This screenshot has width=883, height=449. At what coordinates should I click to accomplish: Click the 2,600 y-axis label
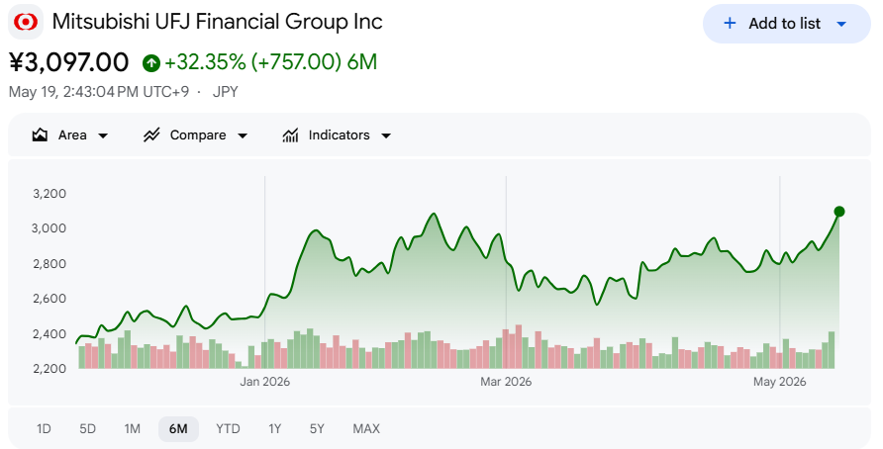(x=49, y=299)
